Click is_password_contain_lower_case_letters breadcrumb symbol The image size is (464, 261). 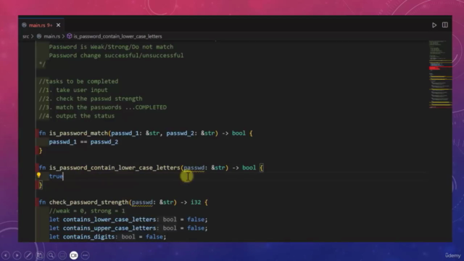[117, 36]
